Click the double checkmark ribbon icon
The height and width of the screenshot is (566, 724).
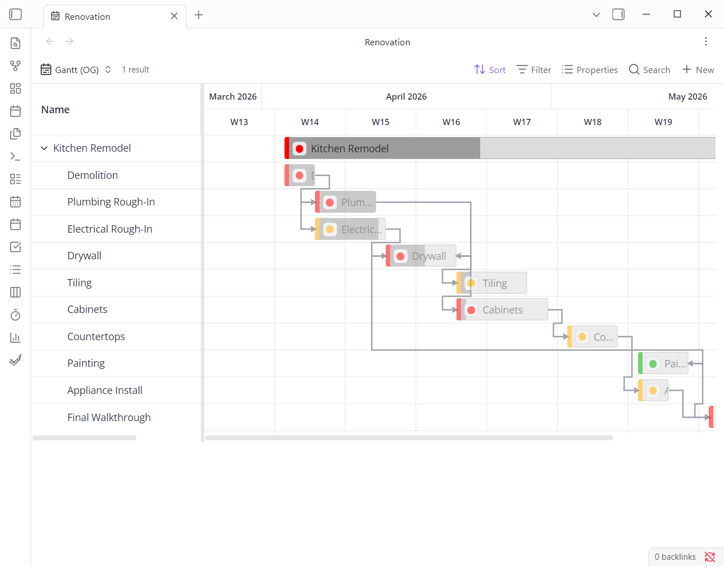tap(15, 360)
